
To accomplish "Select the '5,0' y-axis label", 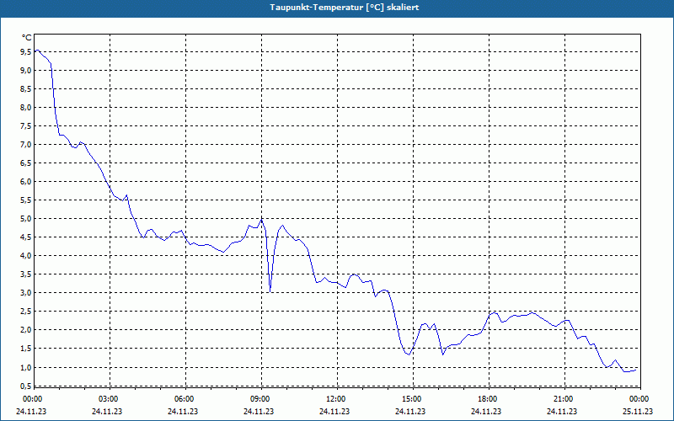I will (26, 219).
